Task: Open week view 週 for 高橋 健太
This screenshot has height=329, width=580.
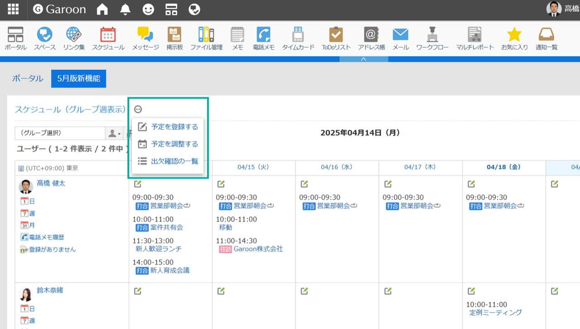Action: tap(28, 213)
